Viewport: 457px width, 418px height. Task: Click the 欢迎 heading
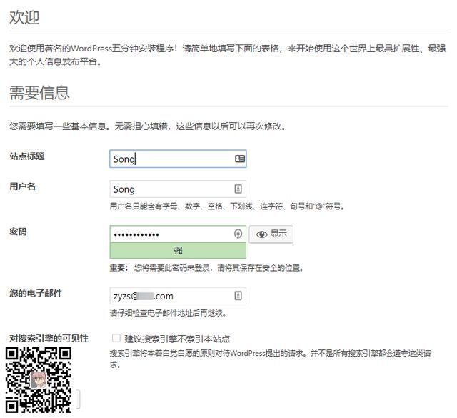click(x=24, y=17)
